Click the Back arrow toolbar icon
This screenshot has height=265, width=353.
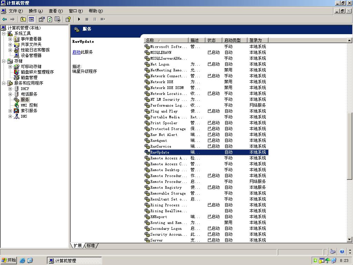(x=4, y=19)
